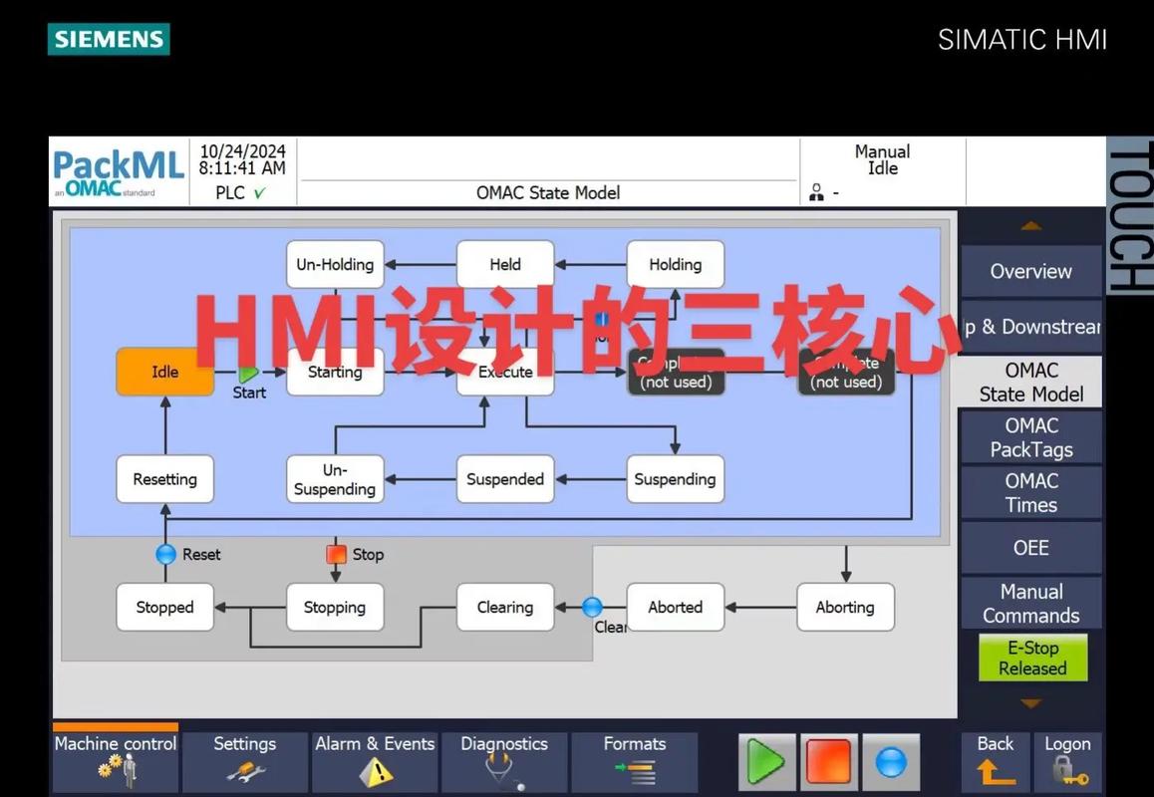Select the Stopped state box

point(164,607)
